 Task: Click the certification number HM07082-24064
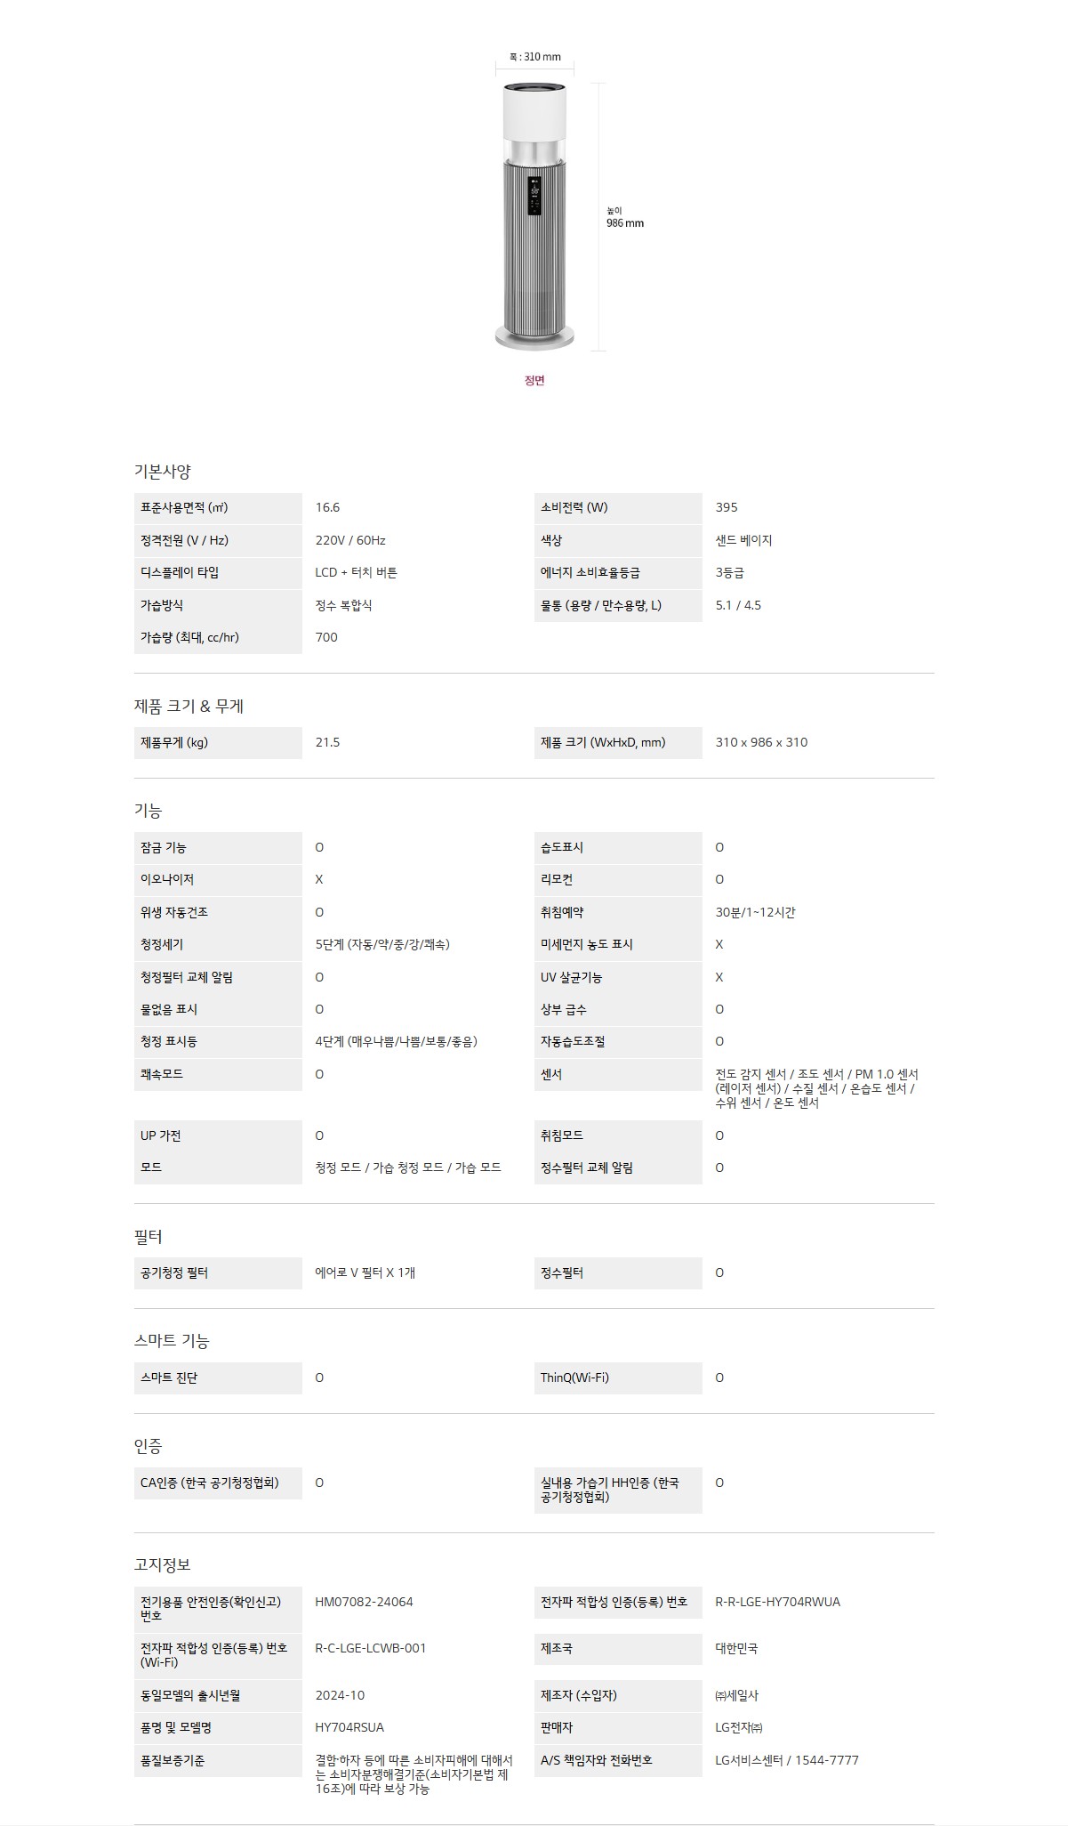pos(364,1602)
